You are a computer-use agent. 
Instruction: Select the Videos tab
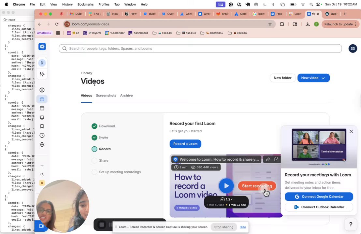click(x=86, y=95)
